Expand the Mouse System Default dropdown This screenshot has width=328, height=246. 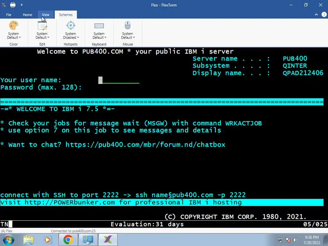127,36
